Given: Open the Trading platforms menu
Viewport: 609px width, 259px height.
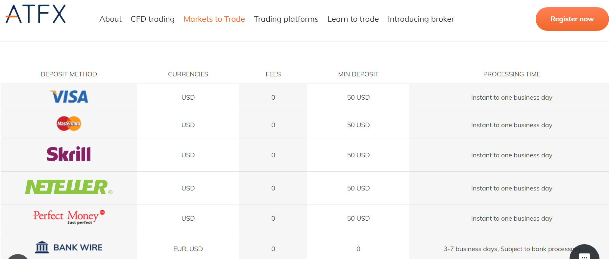Looking at the screenshot, I should pos(286,19).
